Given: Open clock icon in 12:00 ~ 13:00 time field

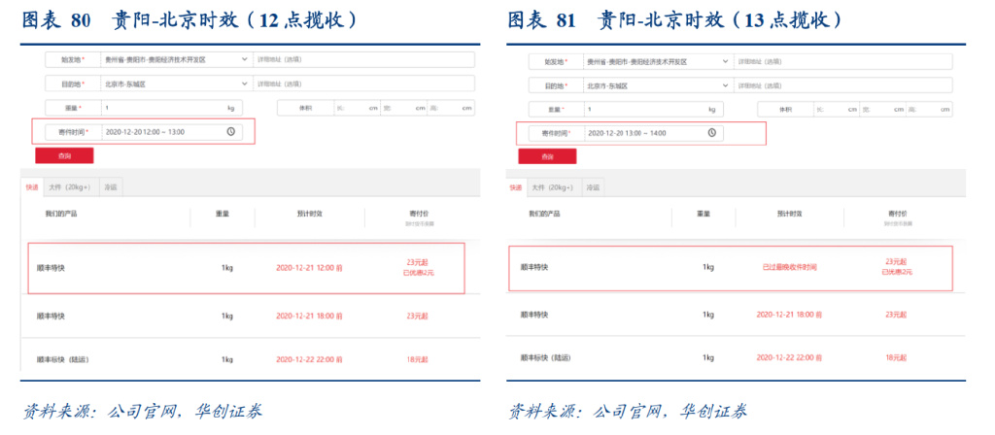Looking at the screenshot, I should point(231,132).
